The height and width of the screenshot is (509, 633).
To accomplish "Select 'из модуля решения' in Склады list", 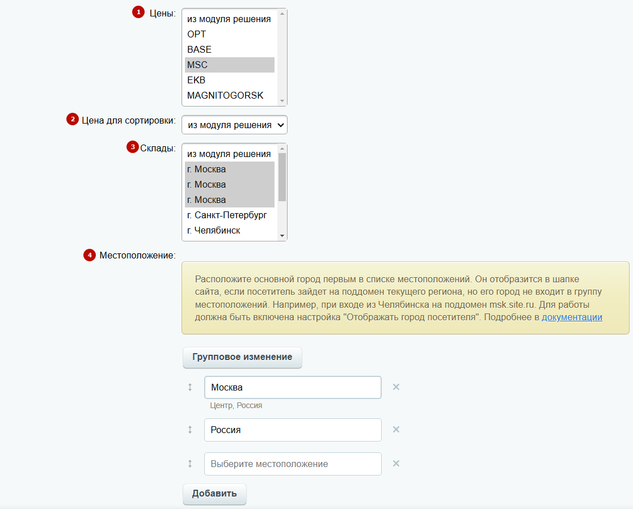I will coord(229,154).
